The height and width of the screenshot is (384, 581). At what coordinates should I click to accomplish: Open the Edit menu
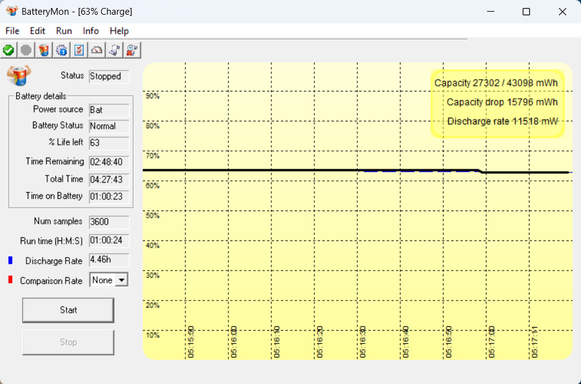click(x=37, y=31)
